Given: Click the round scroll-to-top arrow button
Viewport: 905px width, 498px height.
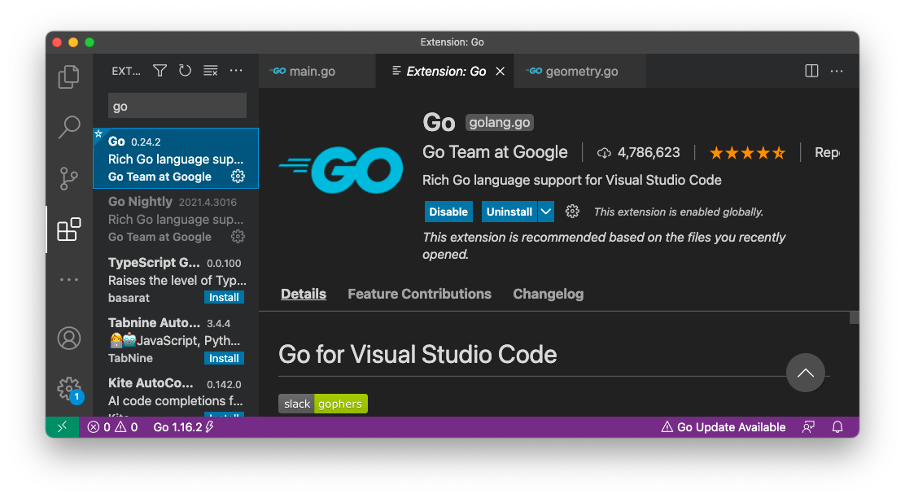Looking at the screenshot, I should click(805, 373).
